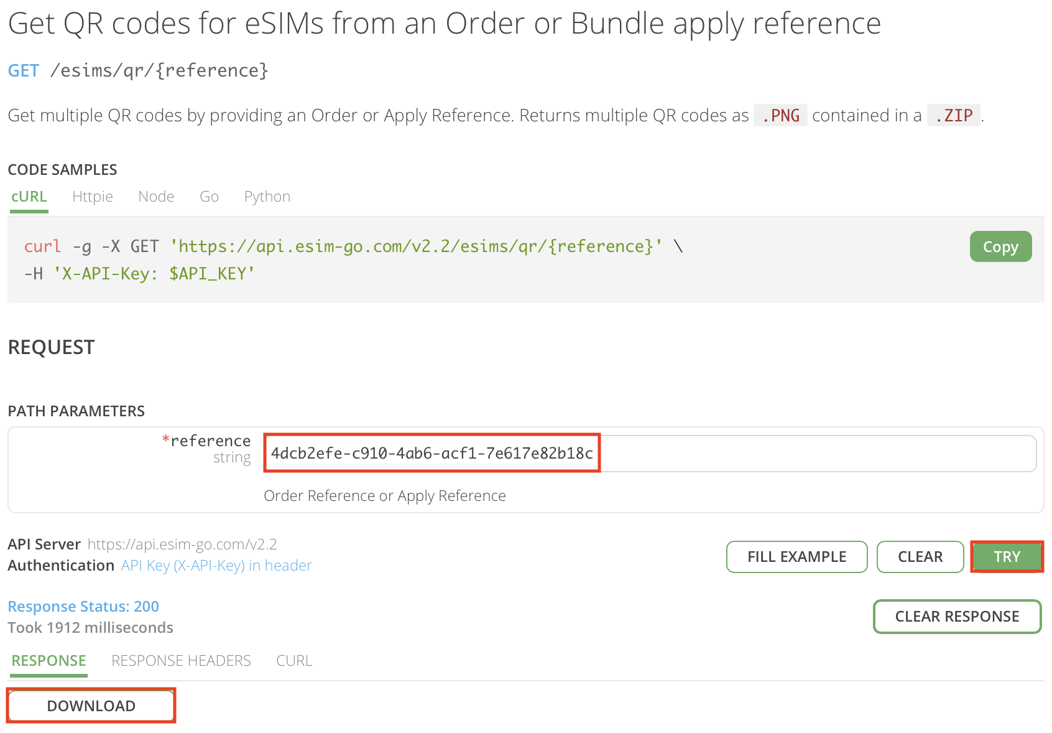Image resolution: width=1052 pixels, height=733 pixels.
Task: Click the reference path parameter field
Action: pos(650,453)
